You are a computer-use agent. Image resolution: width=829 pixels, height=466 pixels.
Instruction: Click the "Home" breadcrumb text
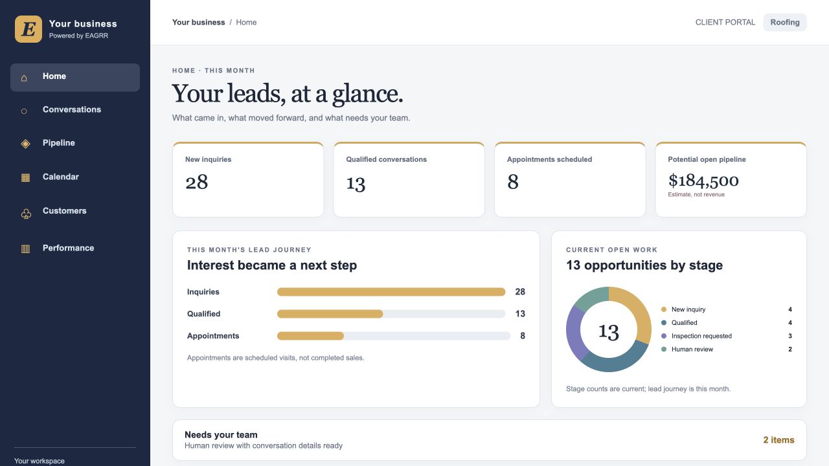(246, 22)
